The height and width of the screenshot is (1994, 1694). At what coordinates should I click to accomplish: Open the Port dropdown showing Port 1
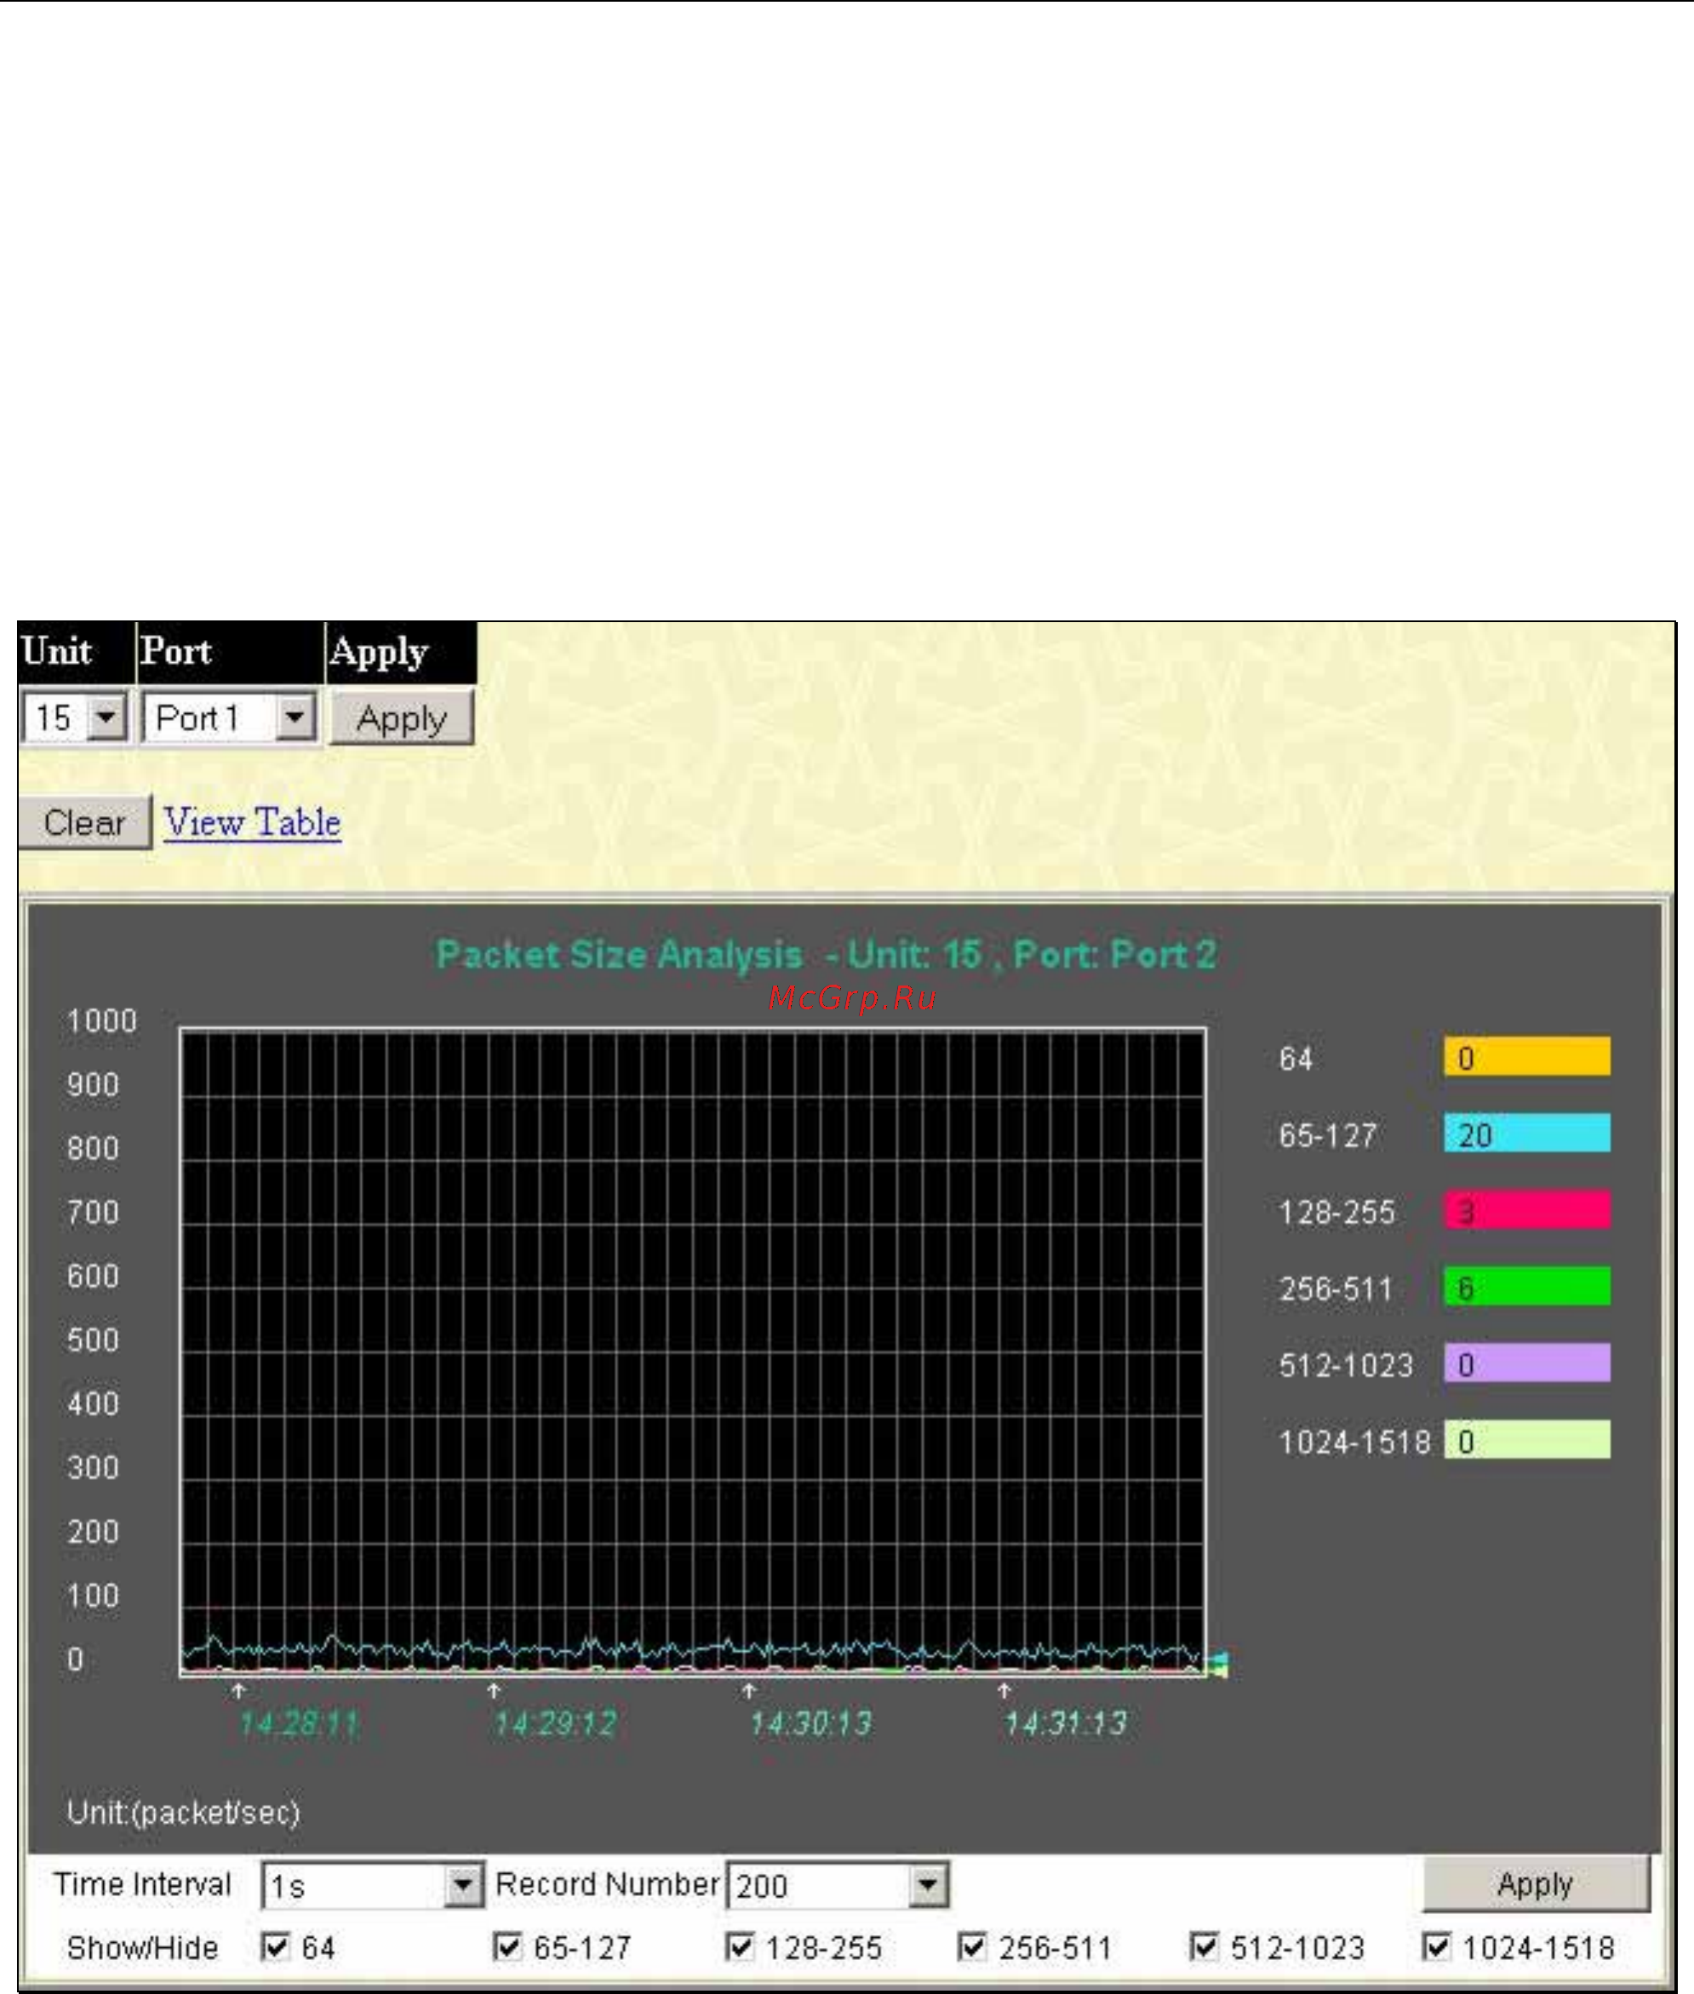tap(230, 717)
